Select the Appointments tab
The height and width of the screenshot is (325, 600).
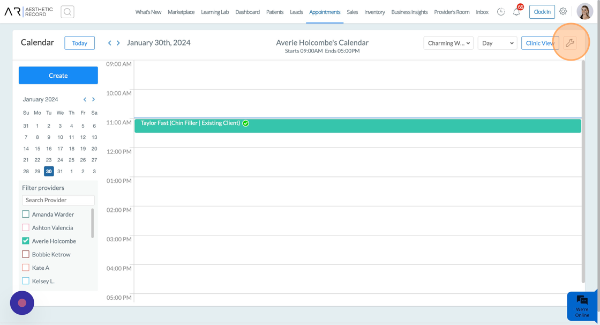coord(325,12)
